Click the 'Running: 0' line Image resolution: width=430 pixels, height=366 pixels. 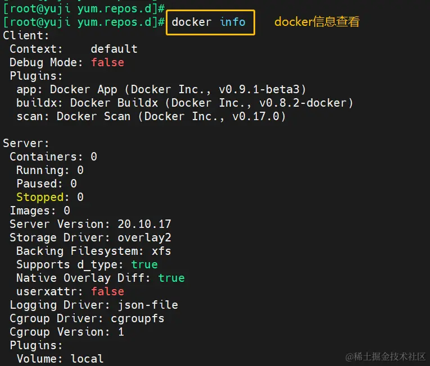[x=50, y=171]
